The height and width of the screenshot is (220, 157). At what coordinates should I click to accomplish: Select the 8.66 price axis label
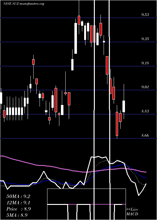tap(145, 135)
